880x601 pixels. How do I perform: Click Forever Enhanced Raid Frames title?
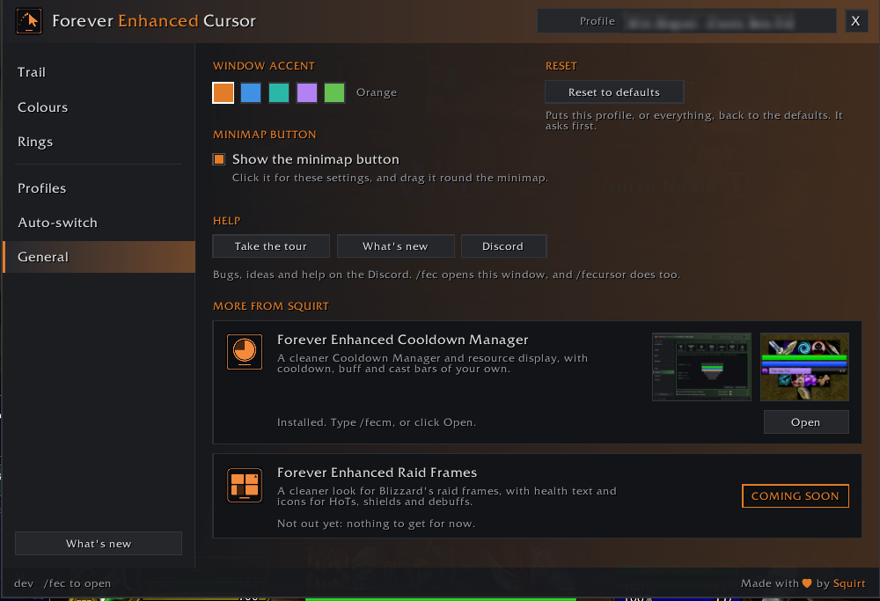[x=377, y=473]
